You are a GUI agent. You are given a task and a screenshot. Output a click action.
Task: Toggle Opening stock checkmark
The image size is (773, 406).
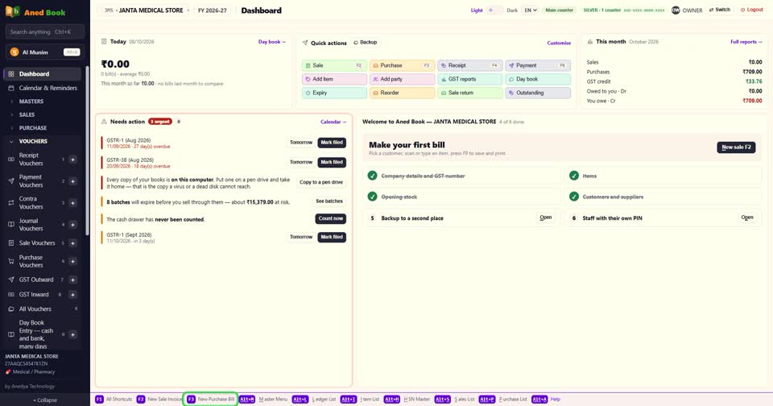[372, 197]
